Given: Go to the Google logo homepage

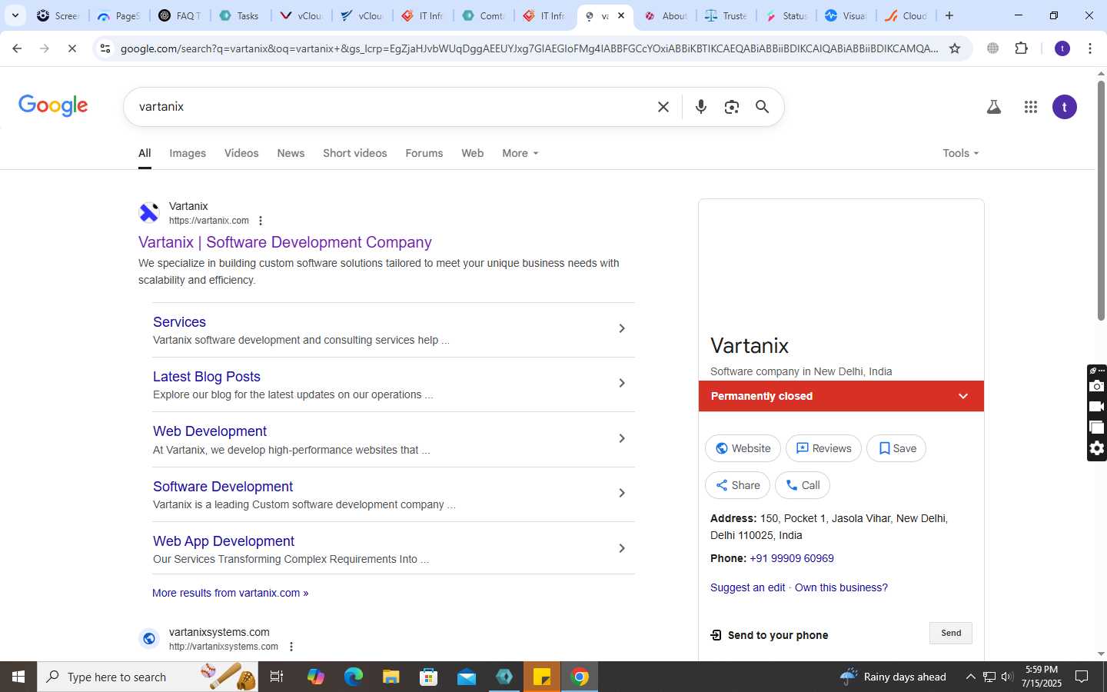Looking at the screenshot, I should [x=53, y=106].
